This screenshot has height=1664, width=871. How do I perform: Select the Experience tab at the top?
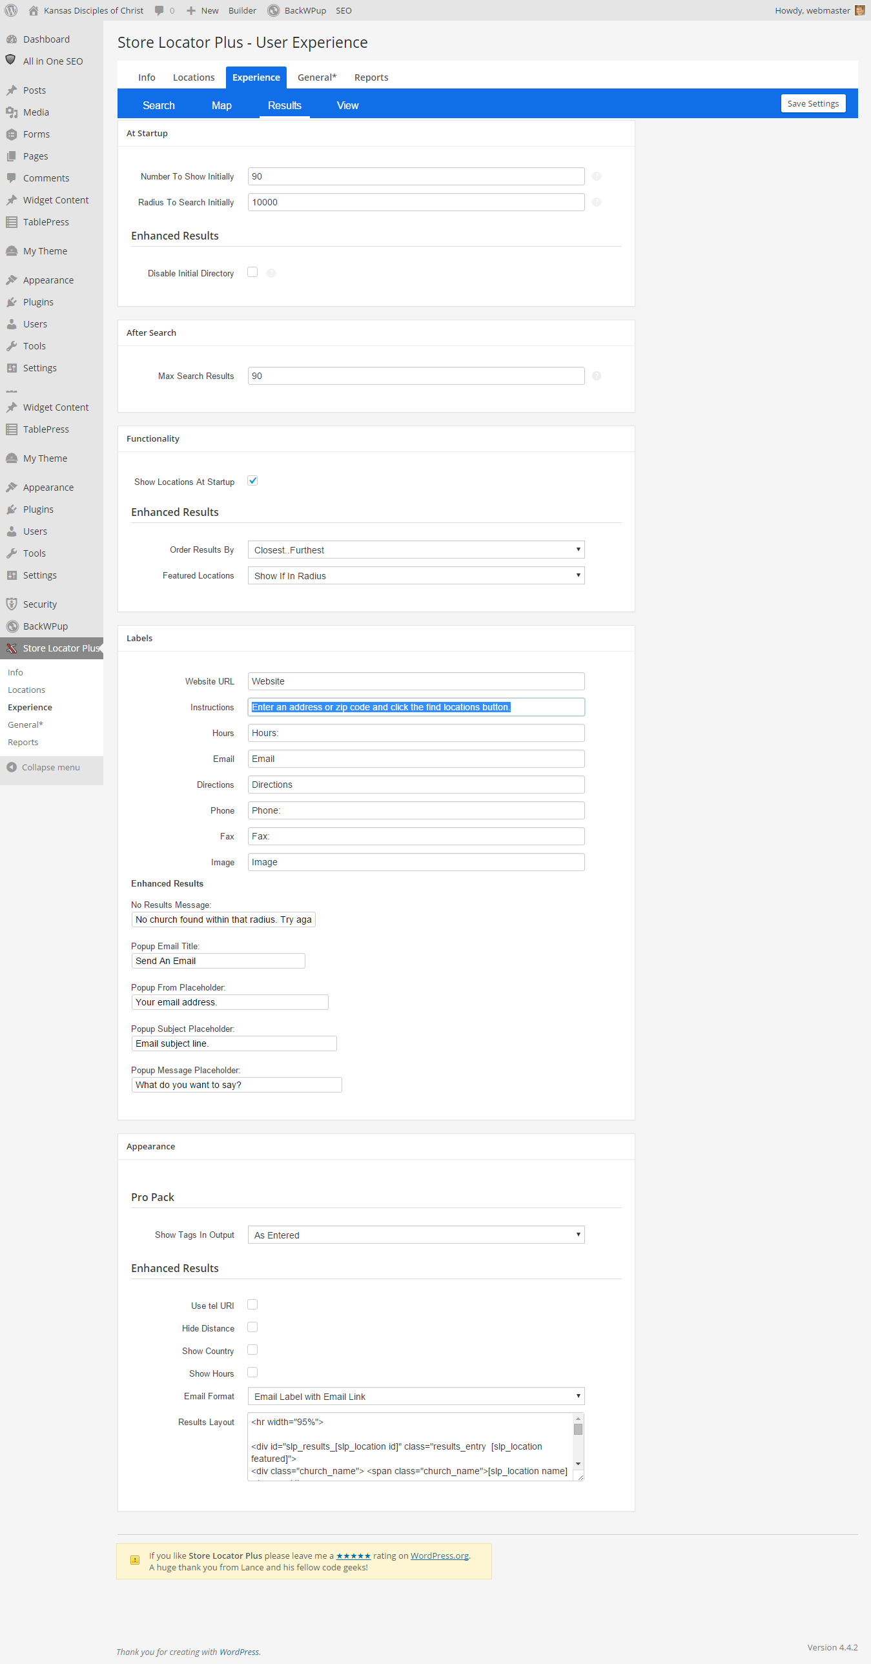coord(256,77)
